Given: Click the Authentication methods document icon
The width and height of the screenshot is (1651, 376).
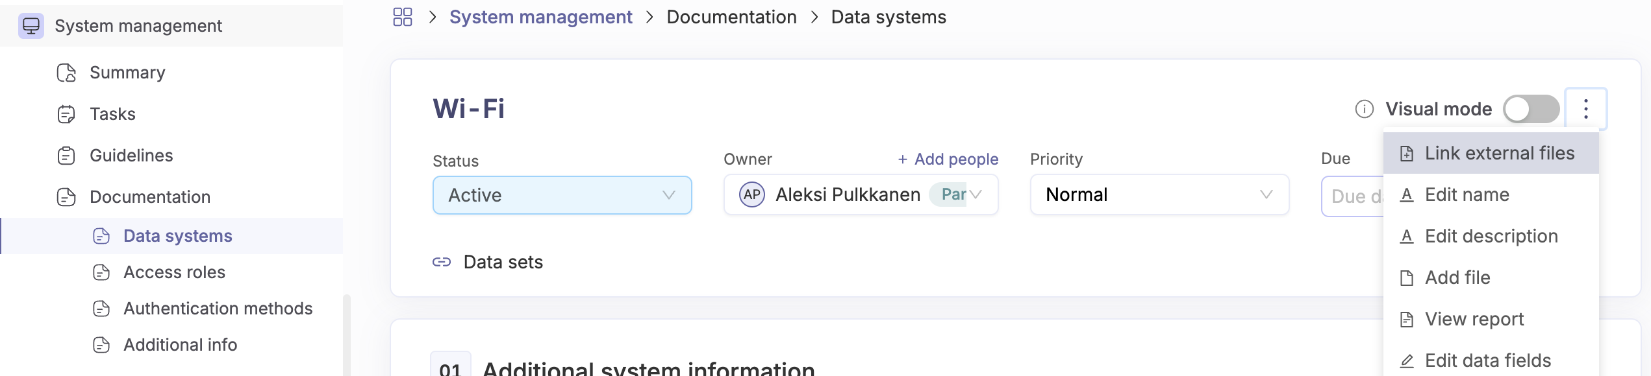Looking at the screenshot, I should click(101, 309).
